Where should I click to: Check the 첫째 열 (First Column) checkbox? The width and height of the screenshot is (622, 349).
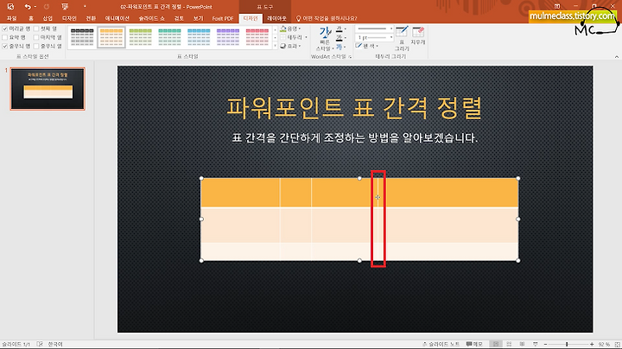tap(36, 29)
